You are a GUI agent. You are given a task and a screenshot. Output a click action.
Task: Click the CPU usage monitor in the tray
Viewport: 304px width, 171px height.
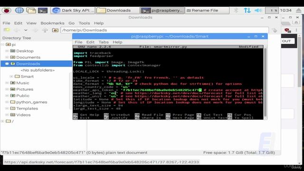coord(272,10)
